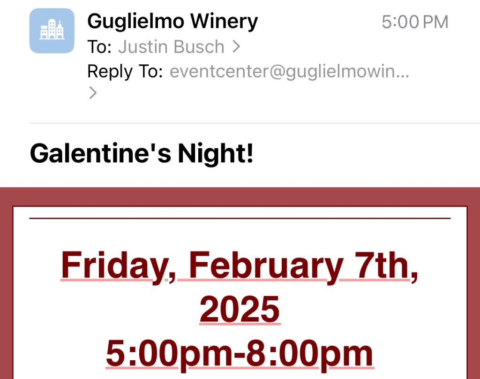Expand the Reply To address chevron

92,93
